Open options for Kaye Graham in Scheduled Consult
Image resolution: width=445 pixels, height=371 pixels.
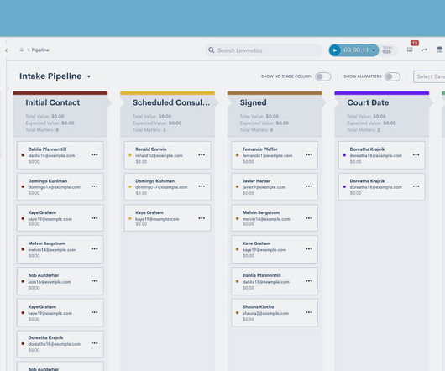(202, 218)
